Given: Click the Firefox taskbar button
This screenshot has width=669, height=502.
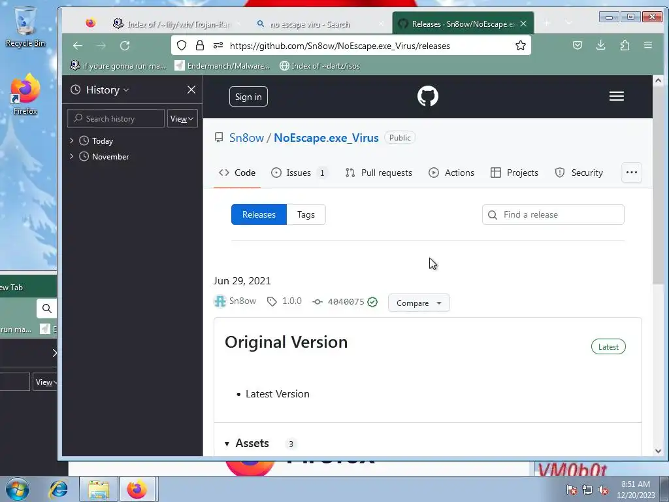Looking at the screenshot, I should [x=137, y=489].
